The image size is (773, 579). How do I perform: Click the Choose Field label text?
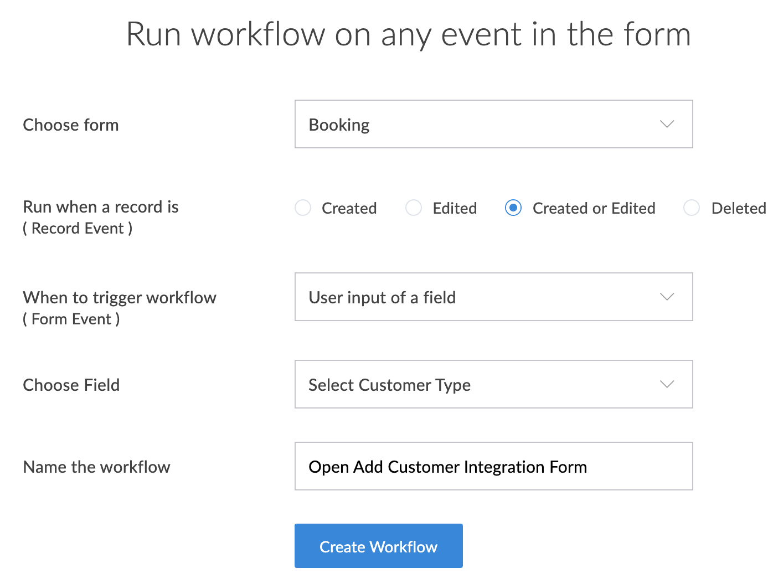click(71, 385)
